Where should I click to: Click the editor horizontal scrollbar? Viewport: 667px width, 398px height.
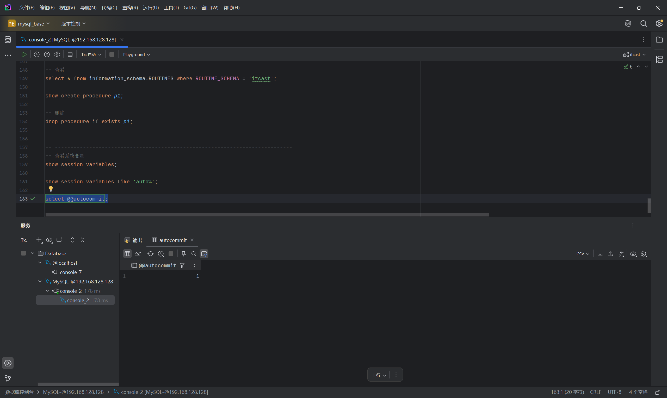[267, 215]
